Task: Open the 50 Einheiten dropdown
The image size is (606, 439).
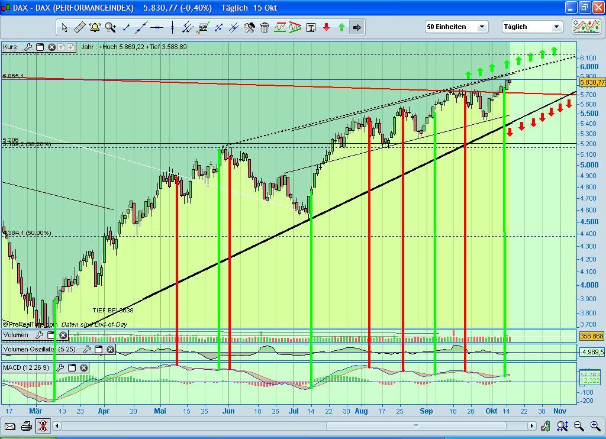Action: click(482, 26)
